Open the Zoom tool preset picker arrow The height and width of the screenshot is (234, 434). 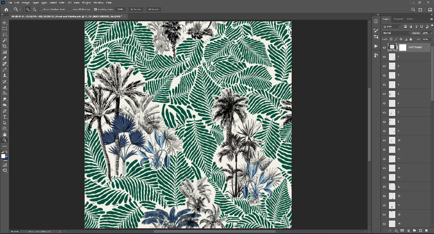tap(20, 10)
